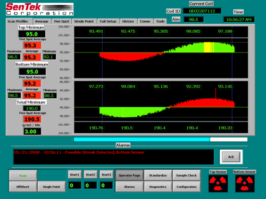Click the SenTek Corporation logo
Viewport: 266px width, 199px height.
click(x=39, y=9)
